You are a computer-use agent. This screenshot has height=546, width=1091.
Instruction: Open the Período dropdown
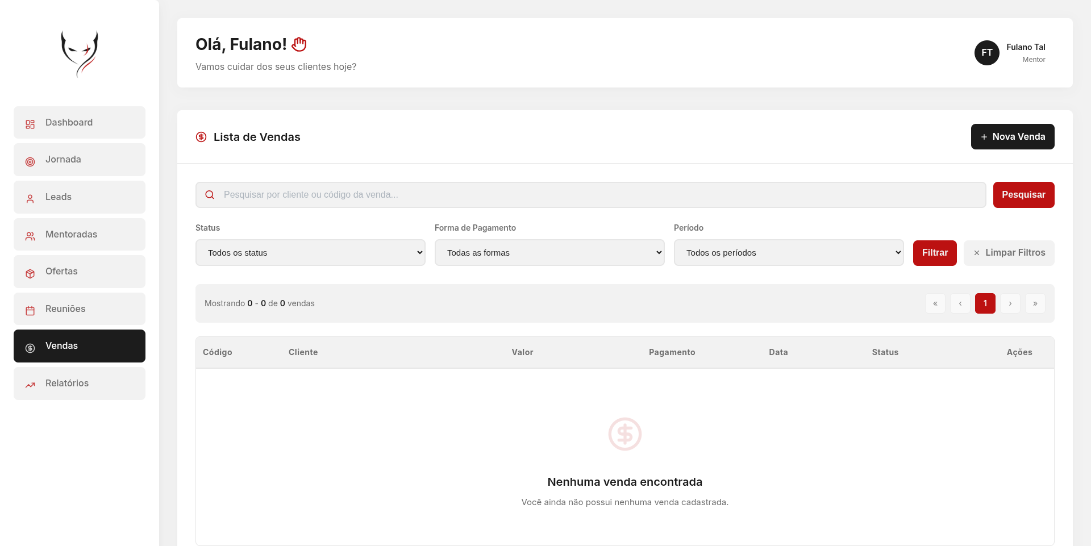click(x=789, y=253)
